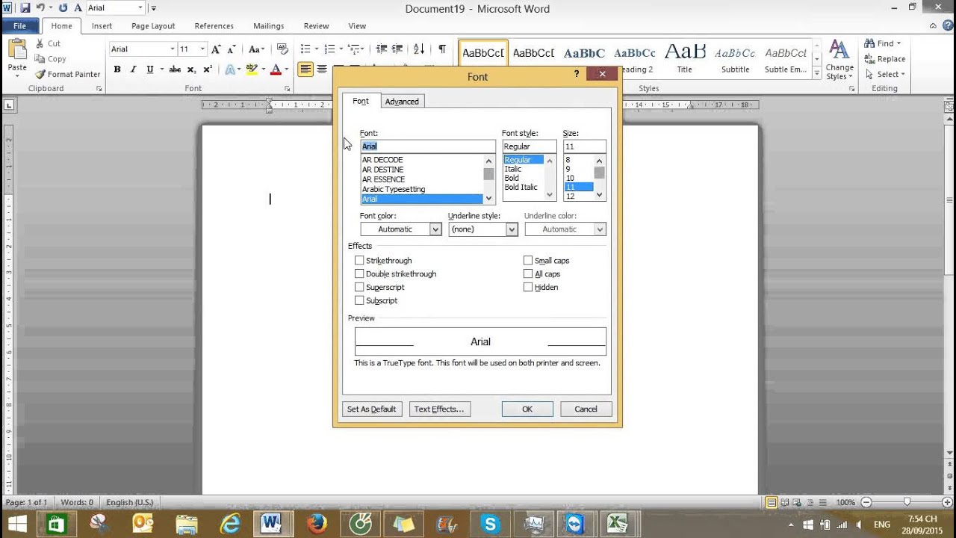Open the Page Layout ribbon tab
Image resolution: width=956 pixels, height=538 pixels.
point(153,26)
